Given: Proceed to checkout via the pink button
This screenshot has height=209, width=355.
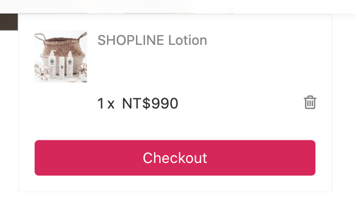Looking at the screenshot, I should point(175,158).
